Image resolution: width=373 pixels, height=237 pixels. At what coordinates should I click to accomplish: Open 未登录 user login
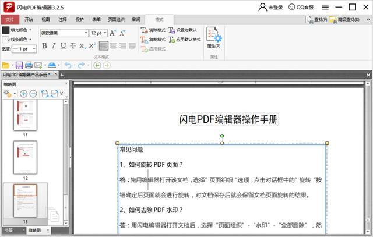[270, 7]
